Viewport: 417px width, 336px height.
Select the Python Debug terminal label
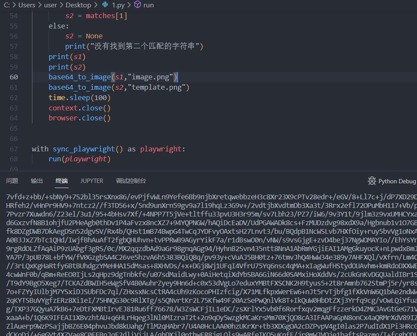pyautogui.click(x=397, y=181)
